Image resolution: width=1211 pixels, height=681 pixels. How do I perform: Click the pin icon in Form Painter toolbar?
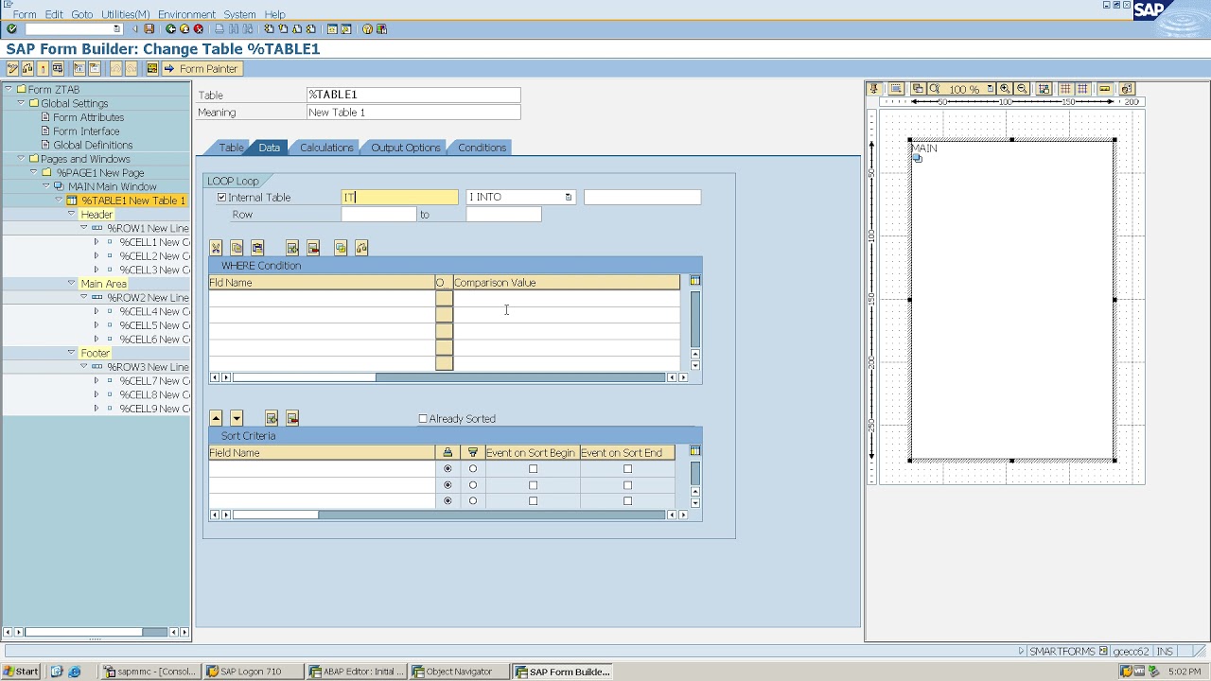pyautogui.click(x=874, y=89)
